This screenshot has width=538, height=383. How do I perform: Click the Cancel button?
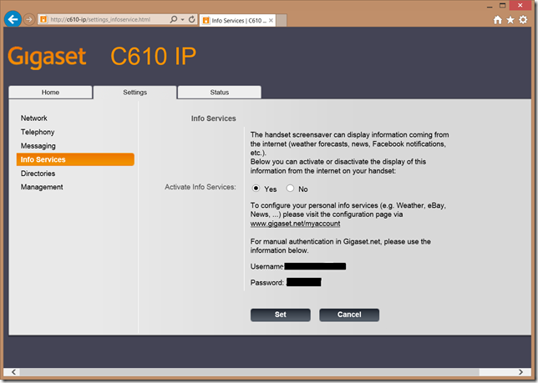point(349,315)
